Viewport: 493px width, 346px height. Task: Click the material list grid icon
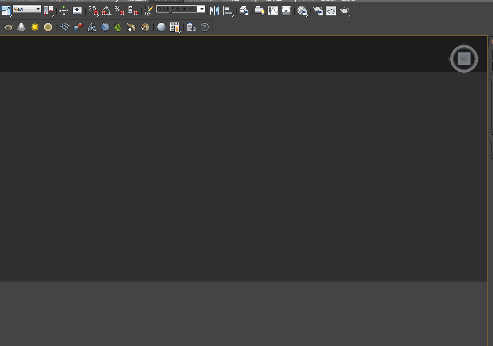[174, 27]
